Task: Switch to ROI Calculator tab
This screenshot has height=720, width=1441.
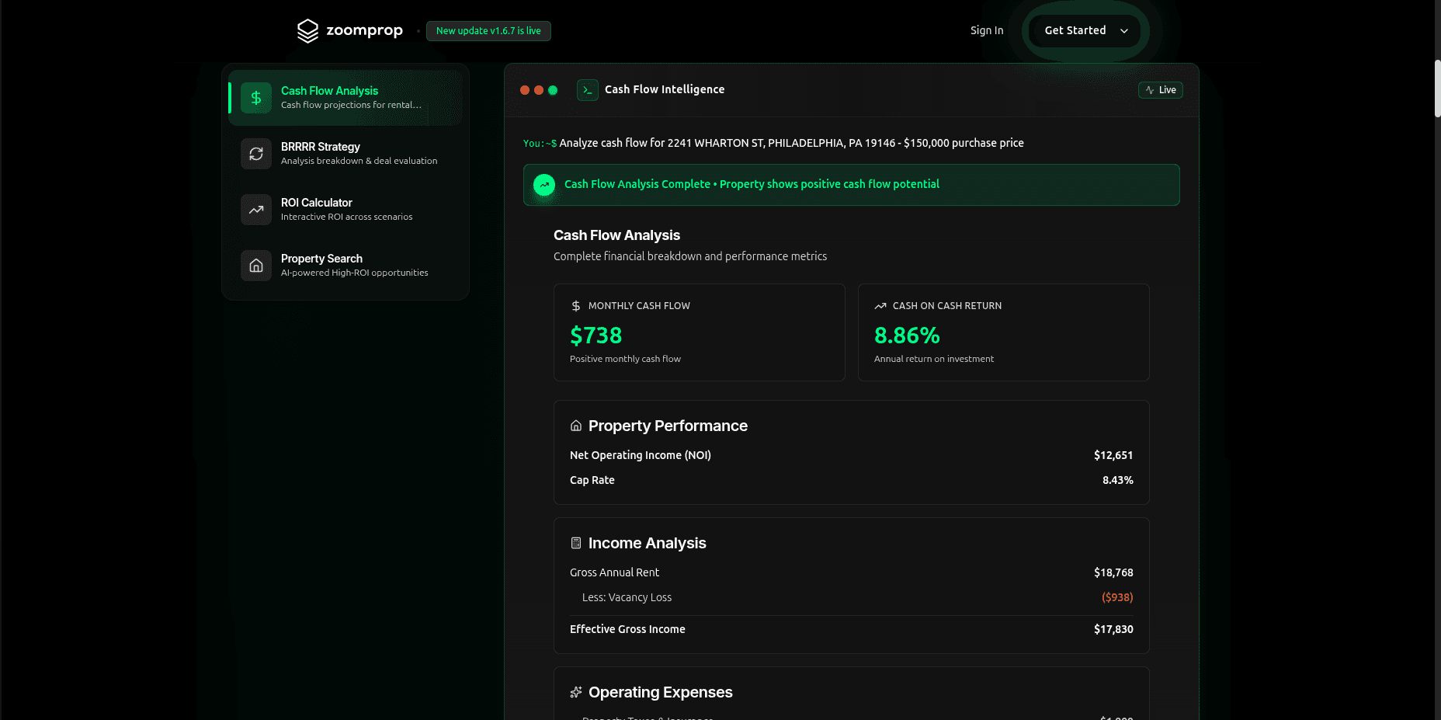Action: click(345, 210)
